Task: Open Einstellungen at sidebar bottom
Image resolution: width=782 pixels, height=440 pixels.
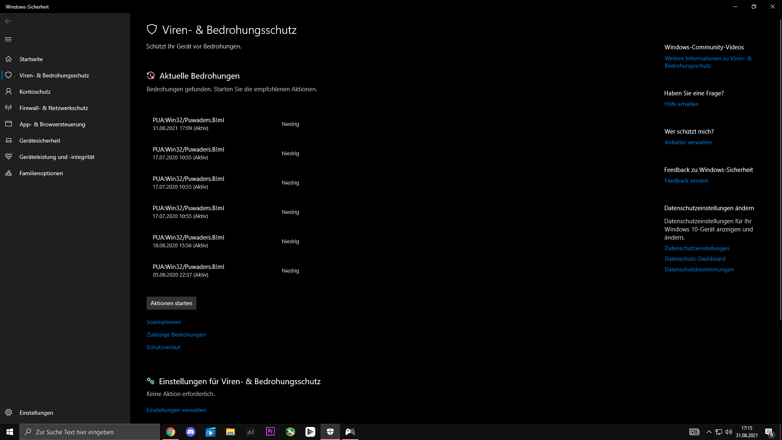Action: click(x=65, y=413)
